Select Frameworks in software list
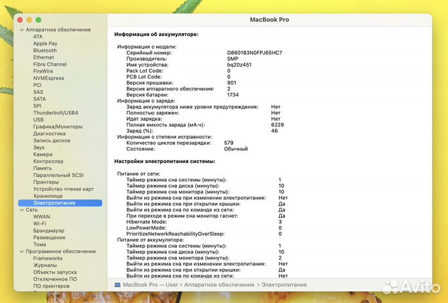The image size is (448, 303). click(x=48, y=258)
